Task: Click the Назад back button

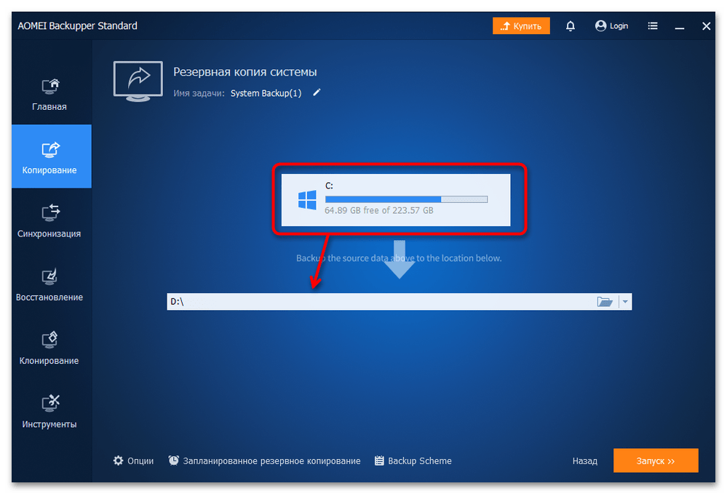Action: (584, 461)
